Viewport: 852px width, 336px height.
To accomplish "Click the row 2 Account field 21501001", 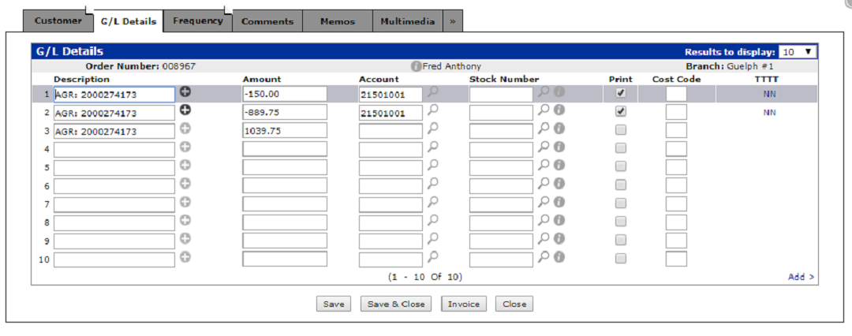I will tap(390, 113).
